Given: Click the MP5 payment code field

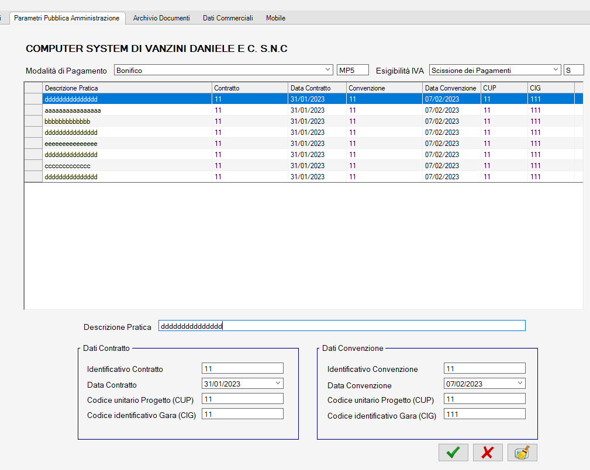Looking at the screenshot, I should click(353, 70).
